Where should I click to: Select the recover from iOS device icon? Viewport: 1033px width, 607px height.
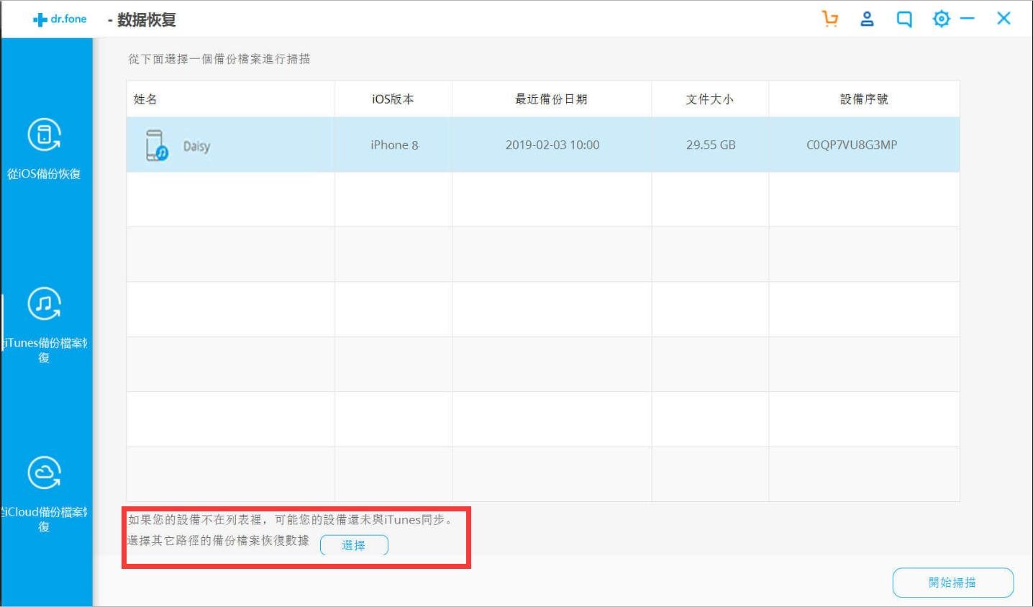[x=44, y=135]
